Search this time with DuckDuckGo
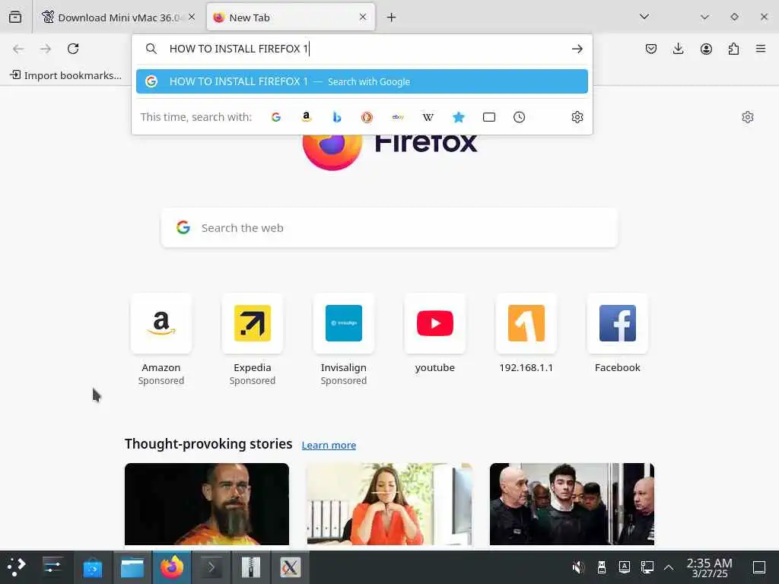 click(x=367, y=117)
